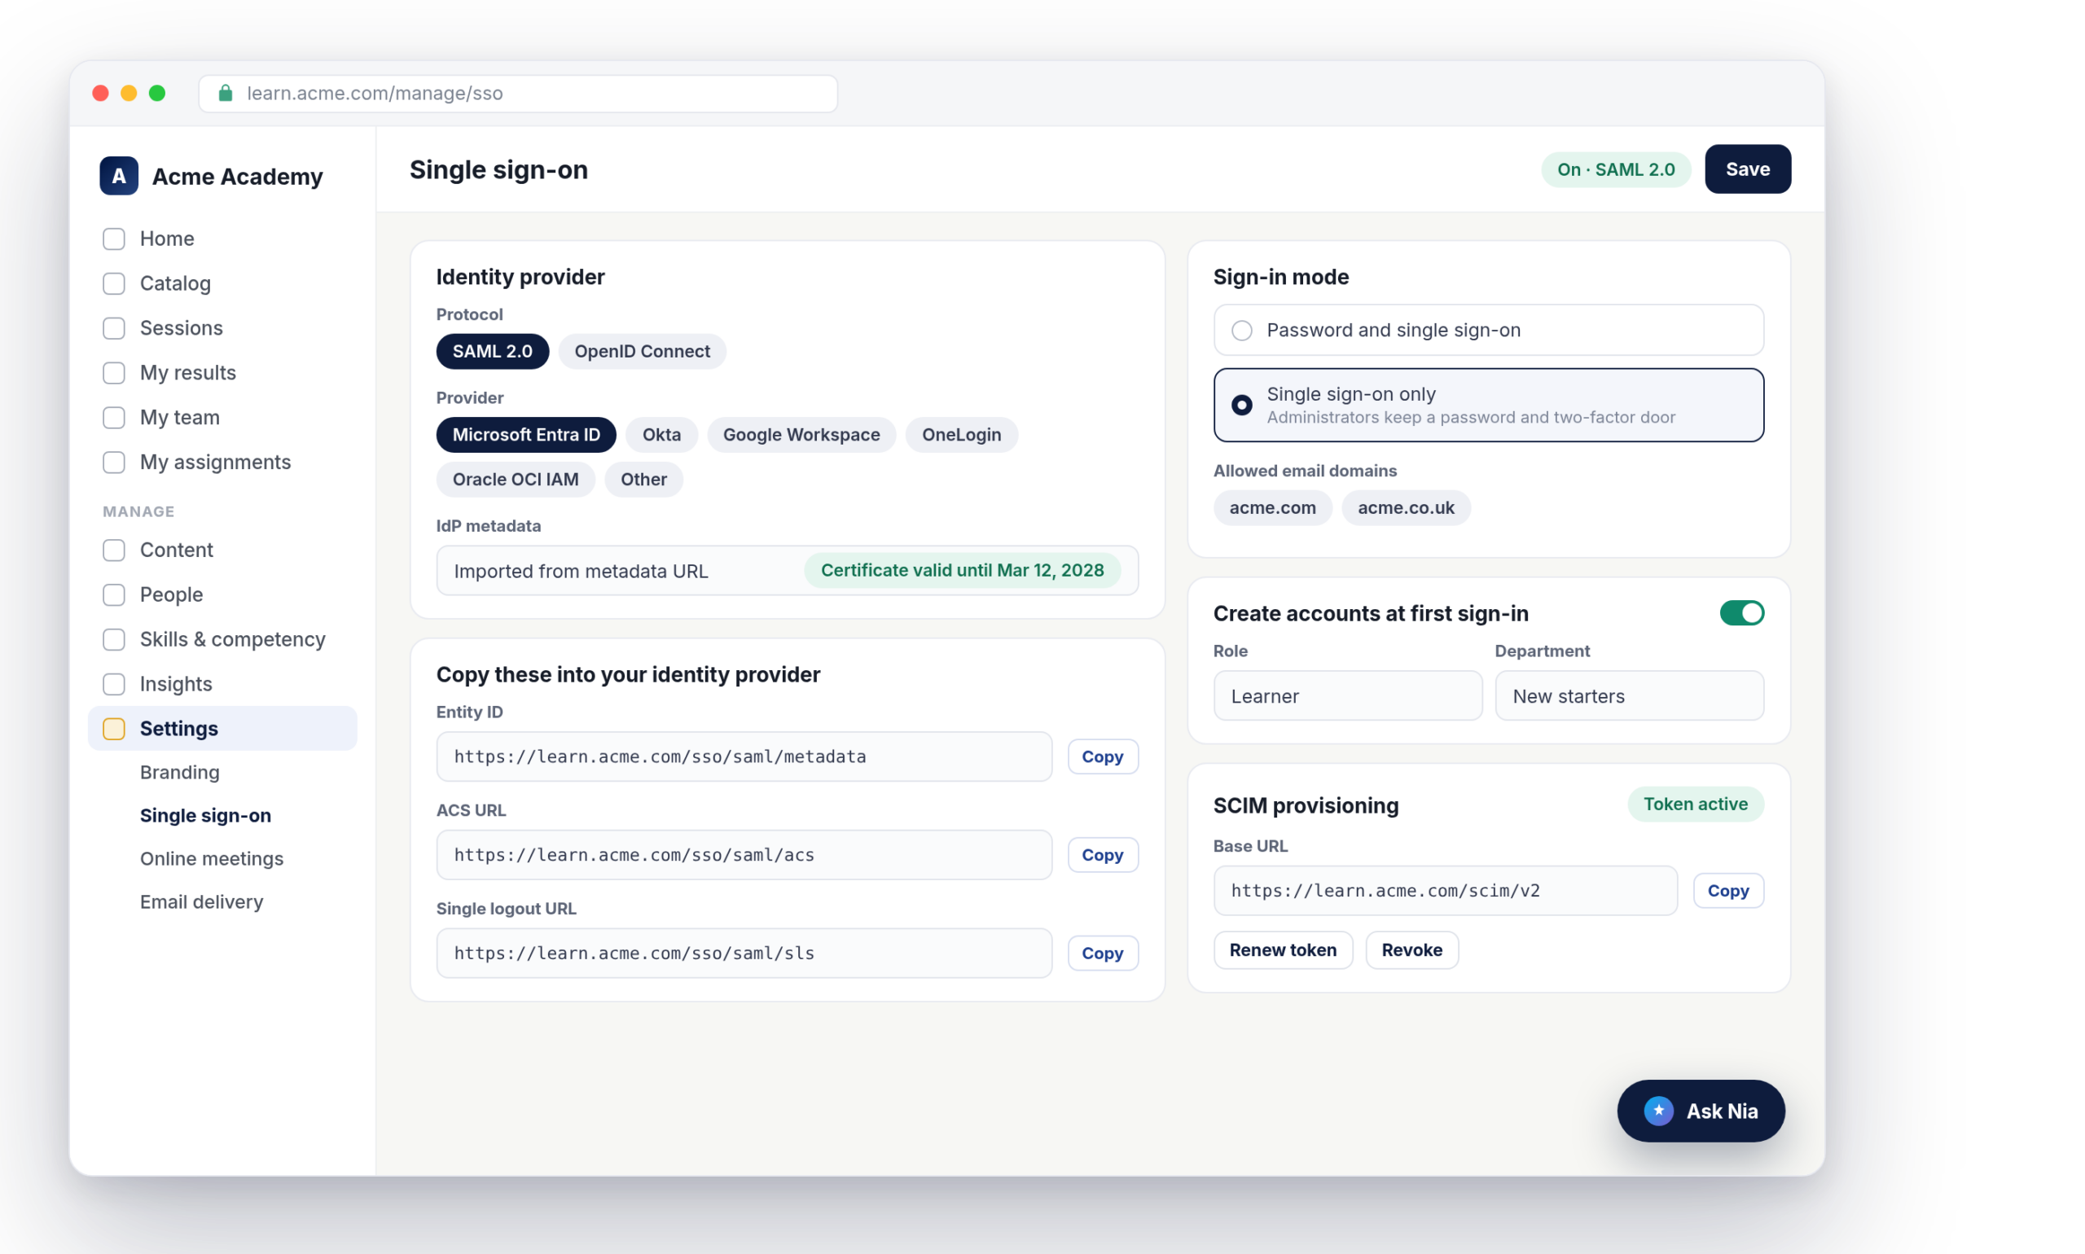Image resolution: width=2085 pixels, height=1254 pixels.
Task: Go to Settings in sidebar
Action: click(222, 729)
